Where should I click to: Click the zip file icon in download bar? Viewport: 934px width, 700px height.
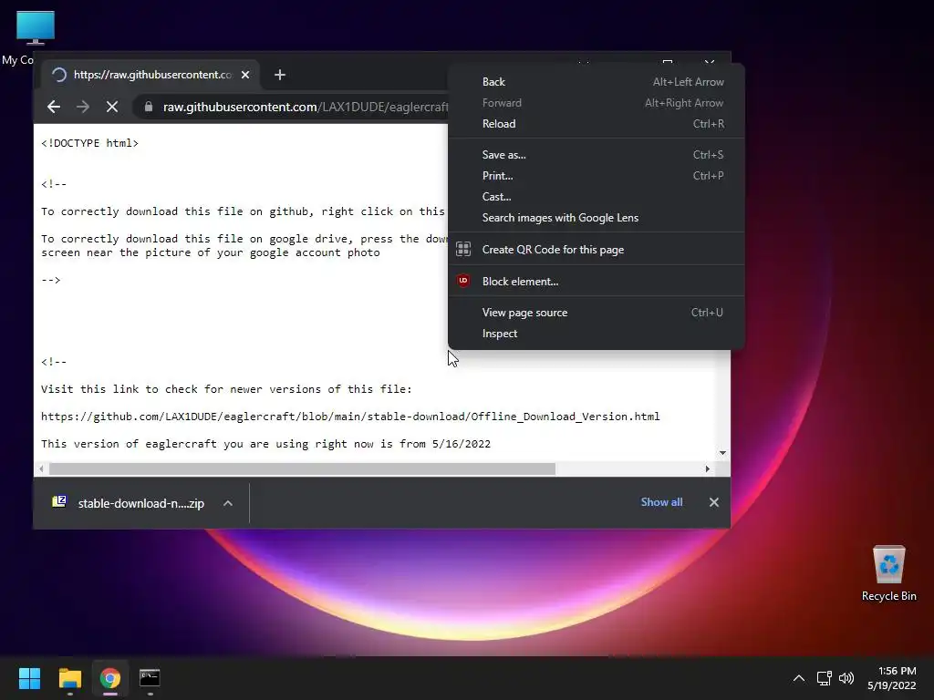click(59, 502)
